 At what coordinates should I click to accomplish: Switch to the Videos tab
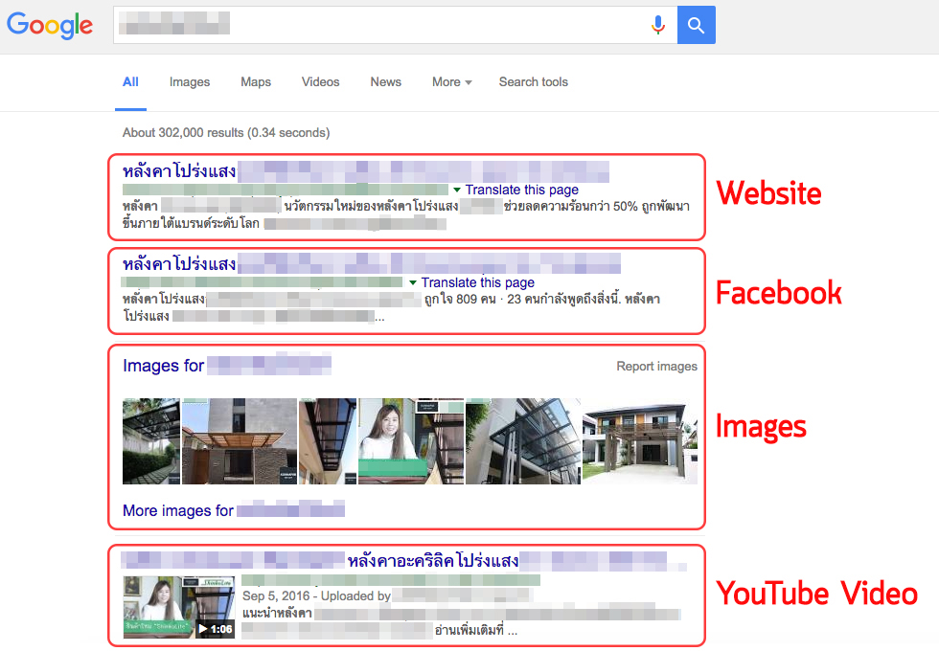[x=320, y=82]
